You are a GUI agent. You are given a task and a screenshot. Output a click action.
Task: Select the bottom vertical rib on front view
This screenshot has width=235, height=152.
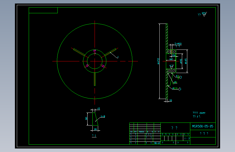(x=95, y=79)
